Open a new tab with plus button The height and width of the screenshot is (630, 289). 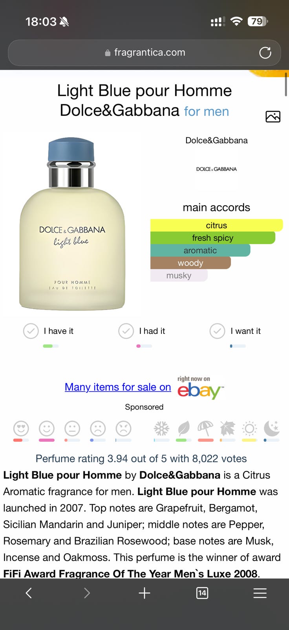tap(144, 593)
